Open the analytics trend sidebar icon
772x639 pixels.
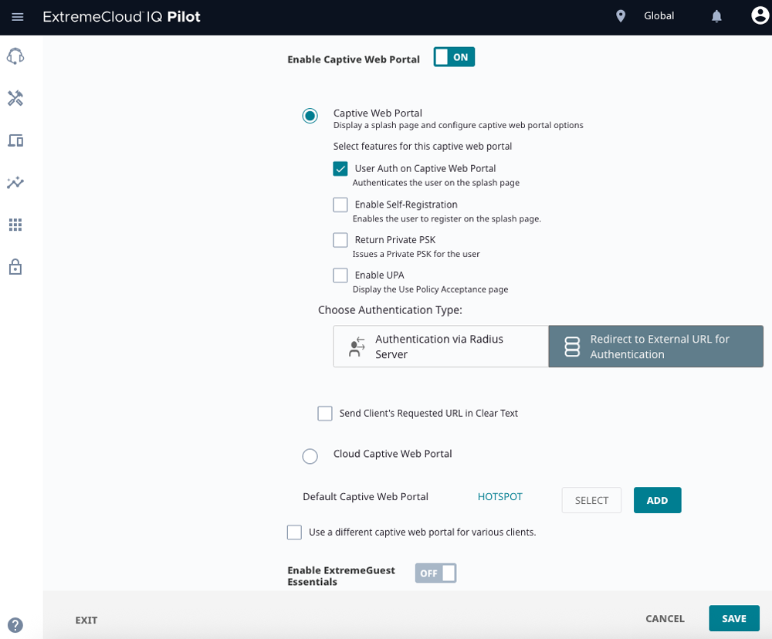click(15, 183)
